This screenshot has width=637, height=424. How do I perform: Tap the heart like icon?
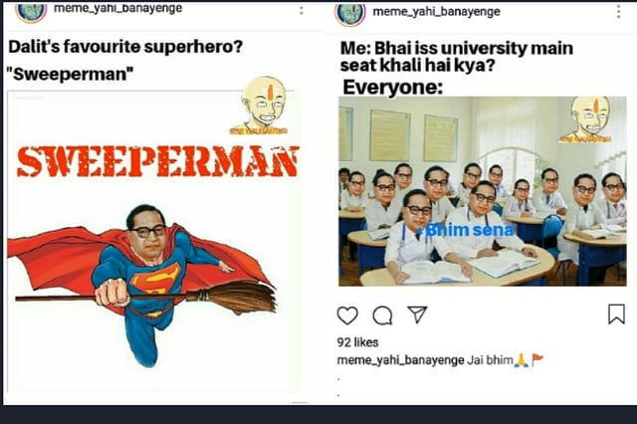click(x=347, y=316)
